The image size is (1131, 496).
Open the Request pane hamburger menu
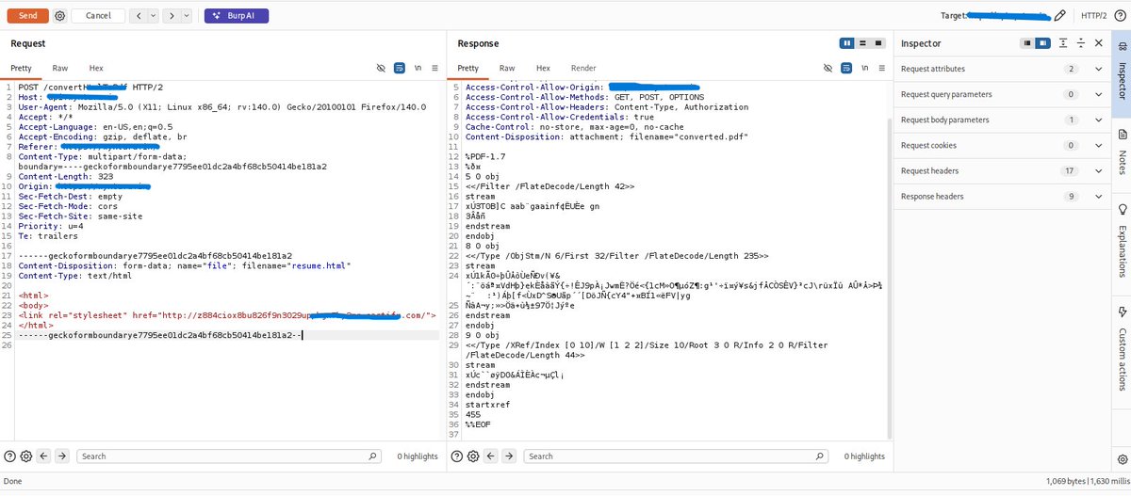coord(434,69)
